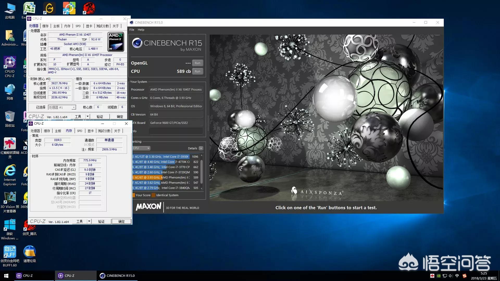The height and width of the screenshot is (281, 500).
Task: Run the CPU benchmark
Action: point(197,71)
